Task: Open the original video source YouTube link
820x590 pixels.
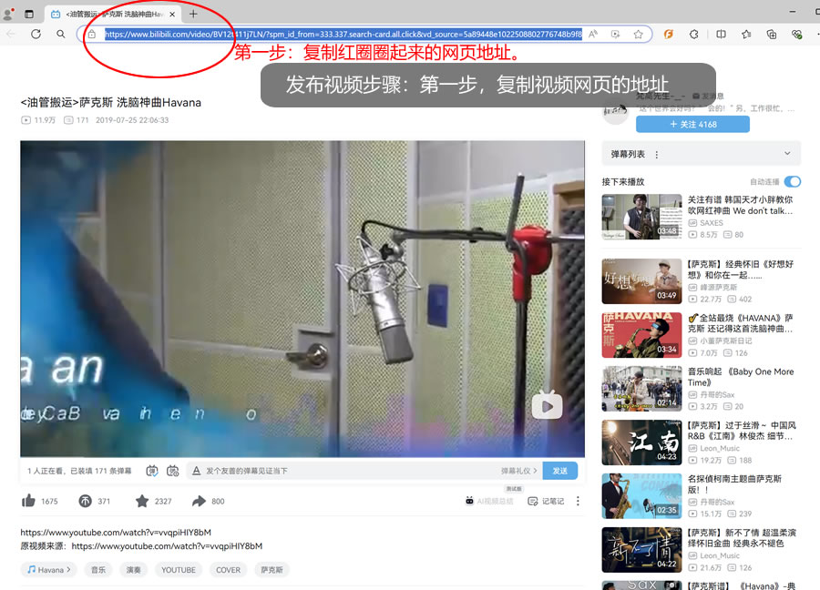Action: coord(167,545)
